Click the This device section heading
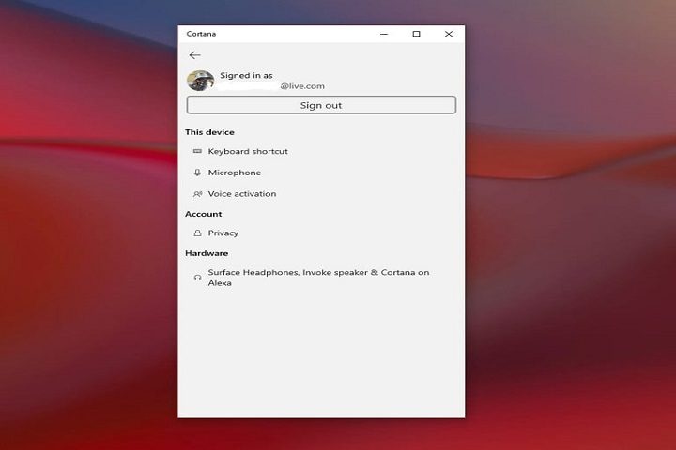The height and width of the screenshot is (450, 676). (209, 132)
